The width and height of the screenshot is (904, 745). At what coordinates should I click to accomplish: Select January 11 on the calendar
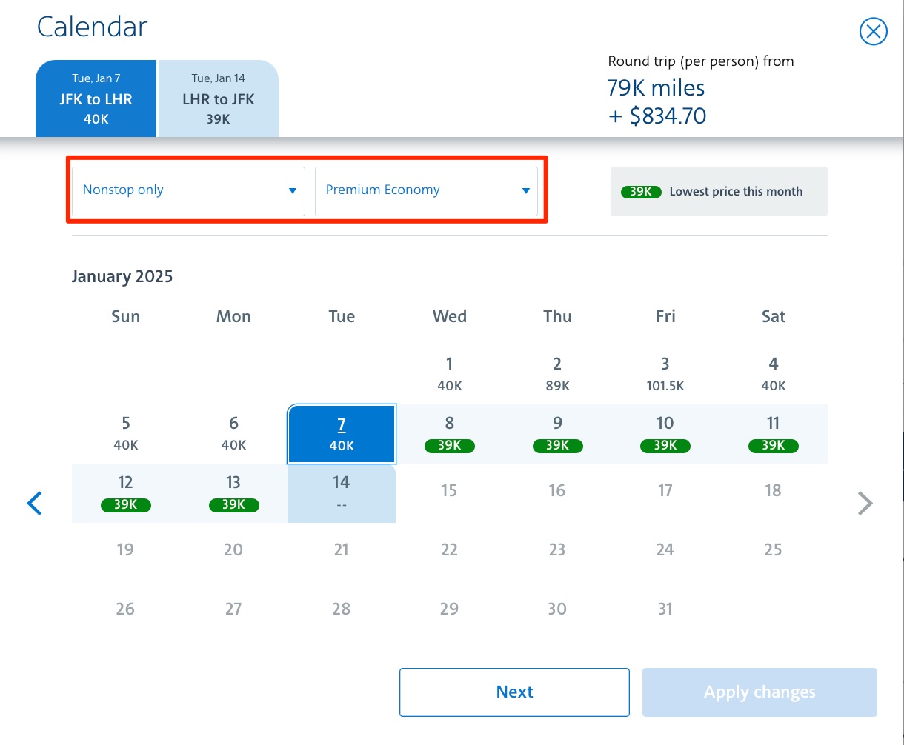point(773,434)
